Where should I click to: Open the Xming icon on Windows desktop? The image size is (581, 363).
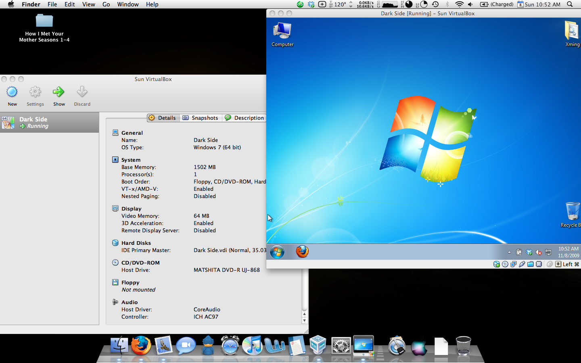pyautogui.click(x=572, y=35)
